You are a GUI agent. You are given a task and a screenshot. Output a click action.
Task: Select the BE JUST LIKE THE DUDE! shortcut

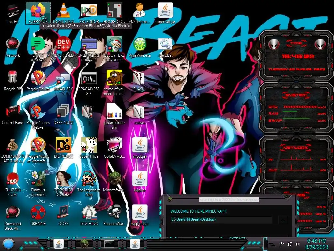114,49
